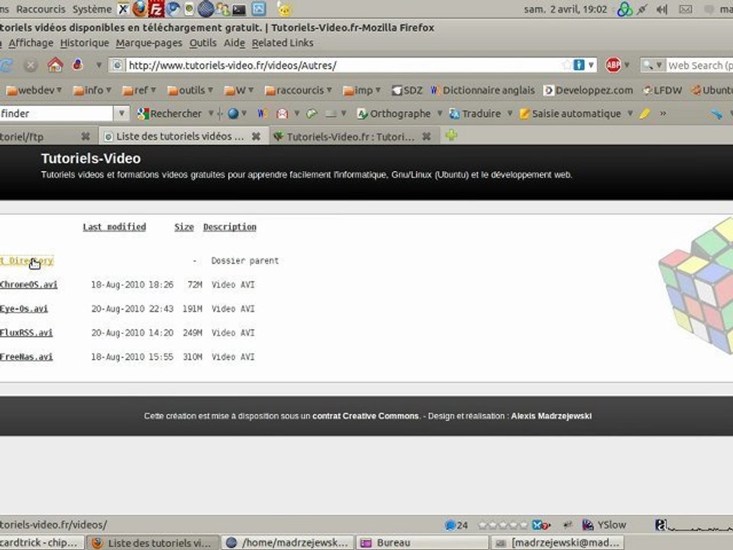Image resolution: width=733 pixels, height=550 pixels.
Task: Open the Historique menu
Action: point(85,43)
